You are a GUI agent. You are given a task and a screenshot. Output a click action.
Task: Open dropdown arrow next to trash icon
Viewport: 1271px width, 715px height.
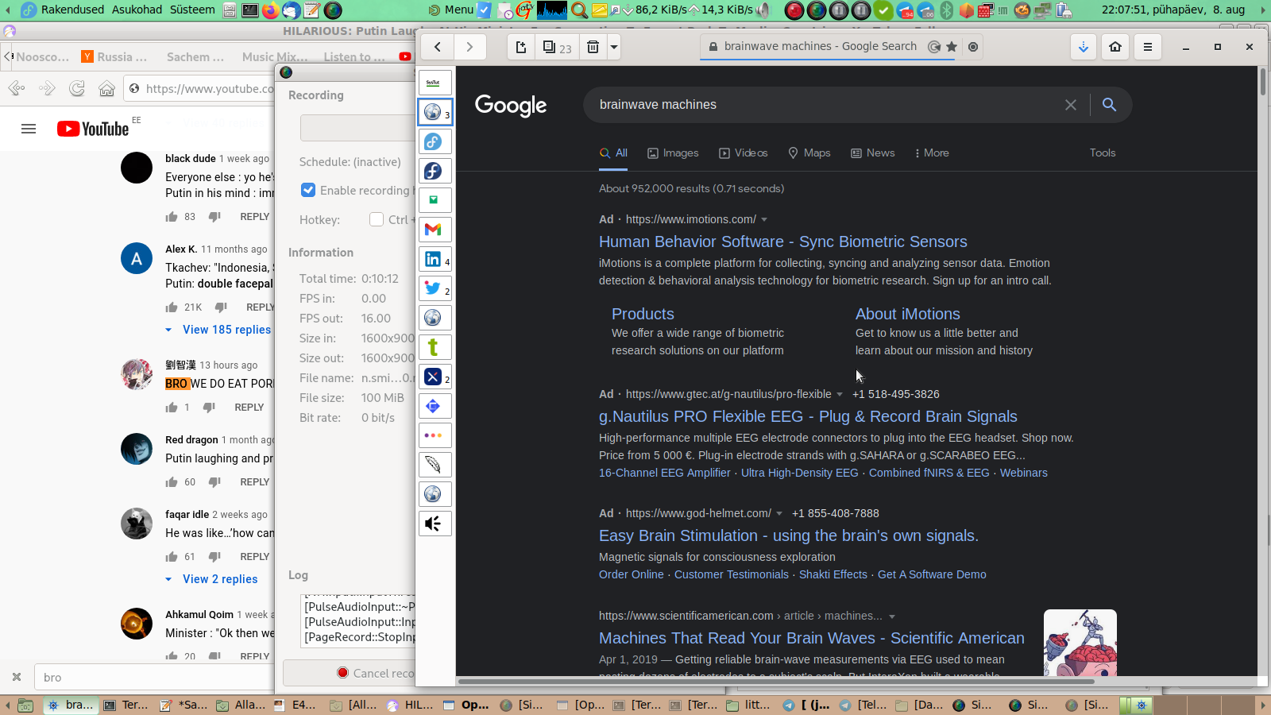click(613, 47)
